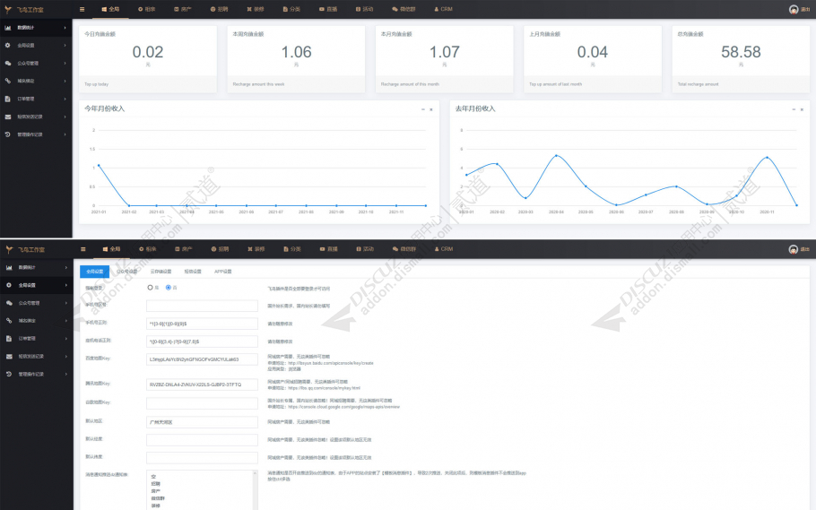Open 相亲 module in upper dashboard navigation
Viewport: 816px width, 510px height.
[x=147, y=9]
